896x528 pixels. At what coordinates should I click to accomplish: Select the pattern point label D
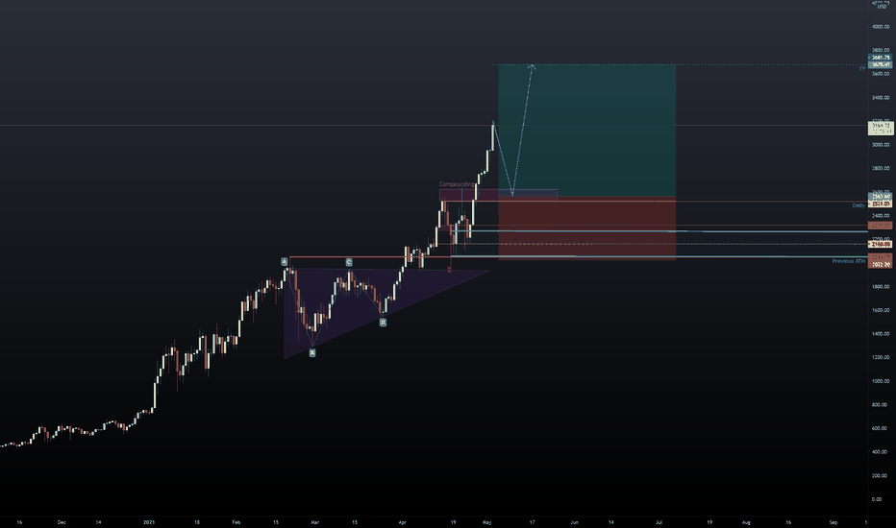(383, 323)
